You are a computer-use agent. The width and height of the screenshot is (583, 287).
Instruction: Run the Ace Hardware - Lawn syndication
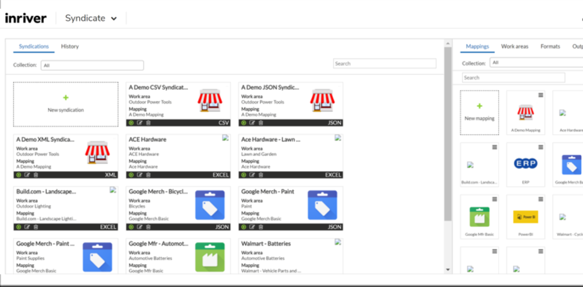point(244,175)
